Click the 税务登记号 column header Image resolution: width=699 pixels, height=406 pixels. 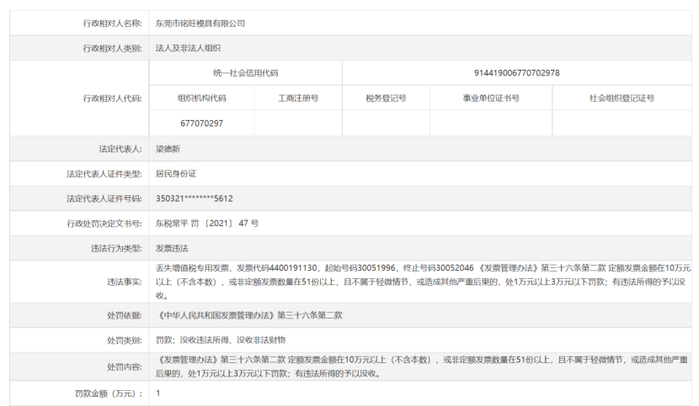pyautogui.click(x=386, y=98)
